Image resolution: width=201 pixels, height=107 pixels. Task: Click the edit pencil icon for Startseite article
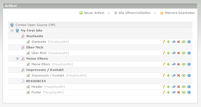tap(164, 42)
